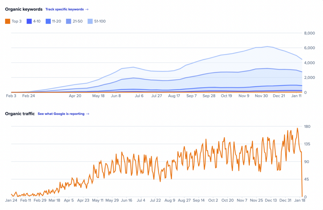Select the Organic keywords section heading
This screenshot has height=210, width=323.
[24, 9]
